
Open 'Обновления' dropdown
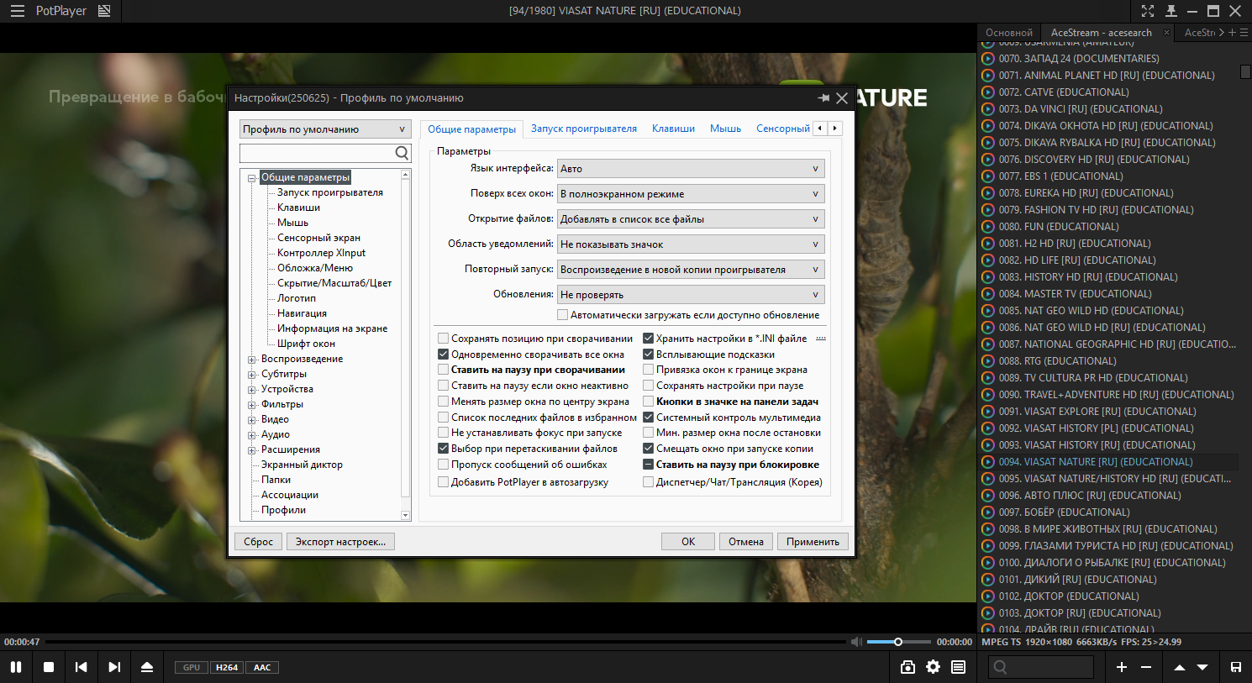pyautogui.click(x=691, y=295)
